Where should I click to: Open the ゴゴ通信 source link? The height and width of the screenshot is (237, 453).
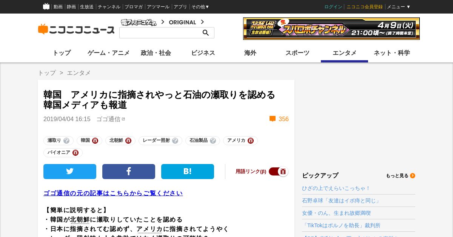[108, 119]
